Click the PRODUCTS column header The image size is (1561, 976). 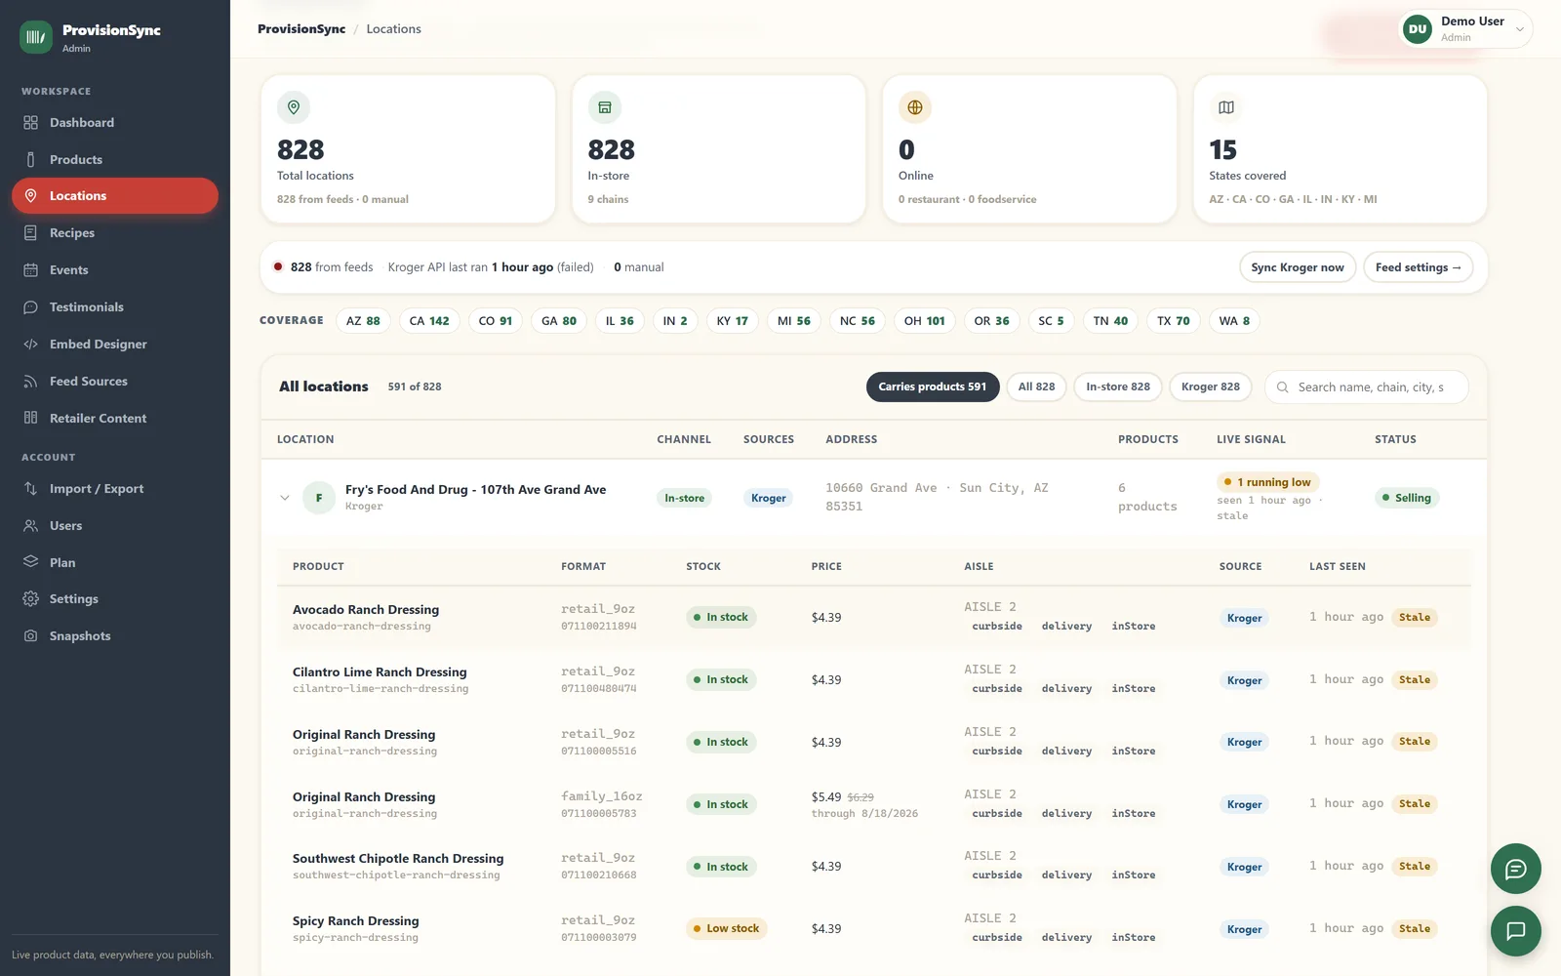(1148, 440)
